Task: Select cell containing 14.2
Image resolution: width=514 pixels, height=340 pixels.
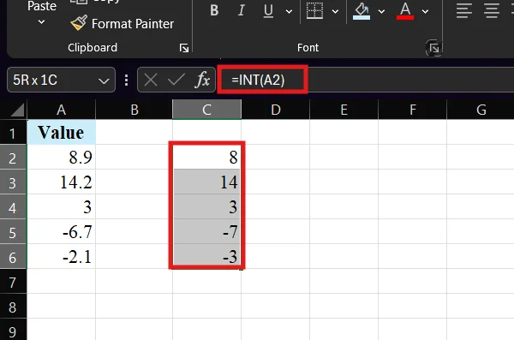Action: click(x=62, y=182)
